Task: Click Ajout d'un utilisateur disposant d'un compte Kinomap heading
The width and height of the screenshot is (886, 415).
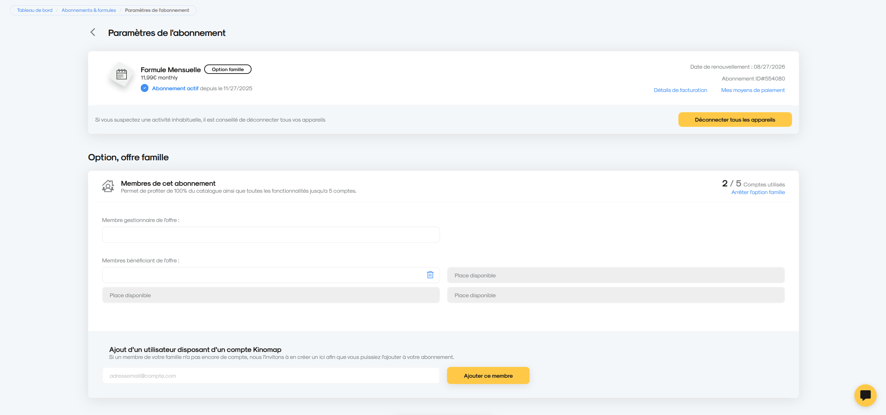Action: click(x=195, y=349)
